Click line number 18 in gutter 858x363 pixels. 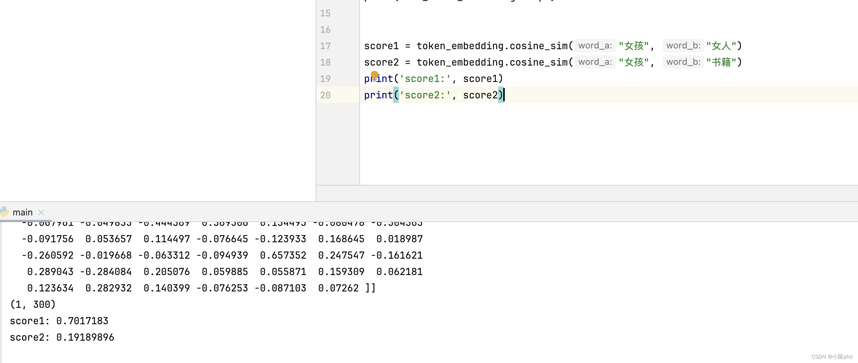tap(325, 63)
